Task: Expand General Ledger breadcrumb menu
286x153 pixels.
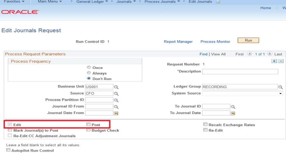Action: (x=92, y=2)
